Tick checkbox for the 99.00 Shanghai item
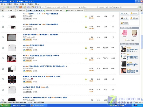This screenshot has width=143, height=107. click(3, 79)
